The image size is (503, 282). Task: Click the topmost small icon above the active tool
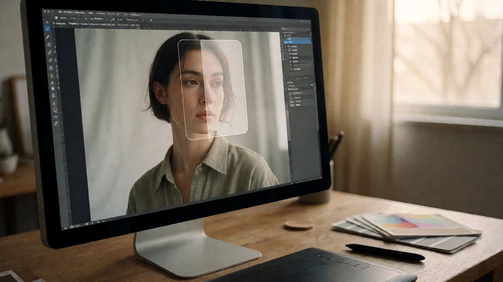click(x=47, y=22)
